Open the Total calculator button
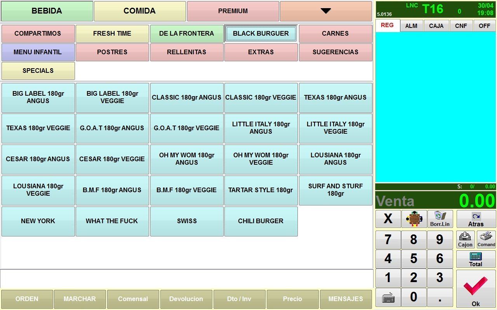 coord(476,259)
